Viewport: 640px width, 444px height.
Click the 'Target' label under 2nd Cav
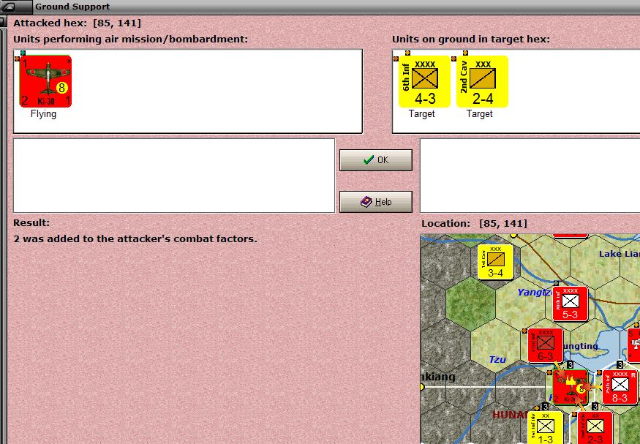480,114
